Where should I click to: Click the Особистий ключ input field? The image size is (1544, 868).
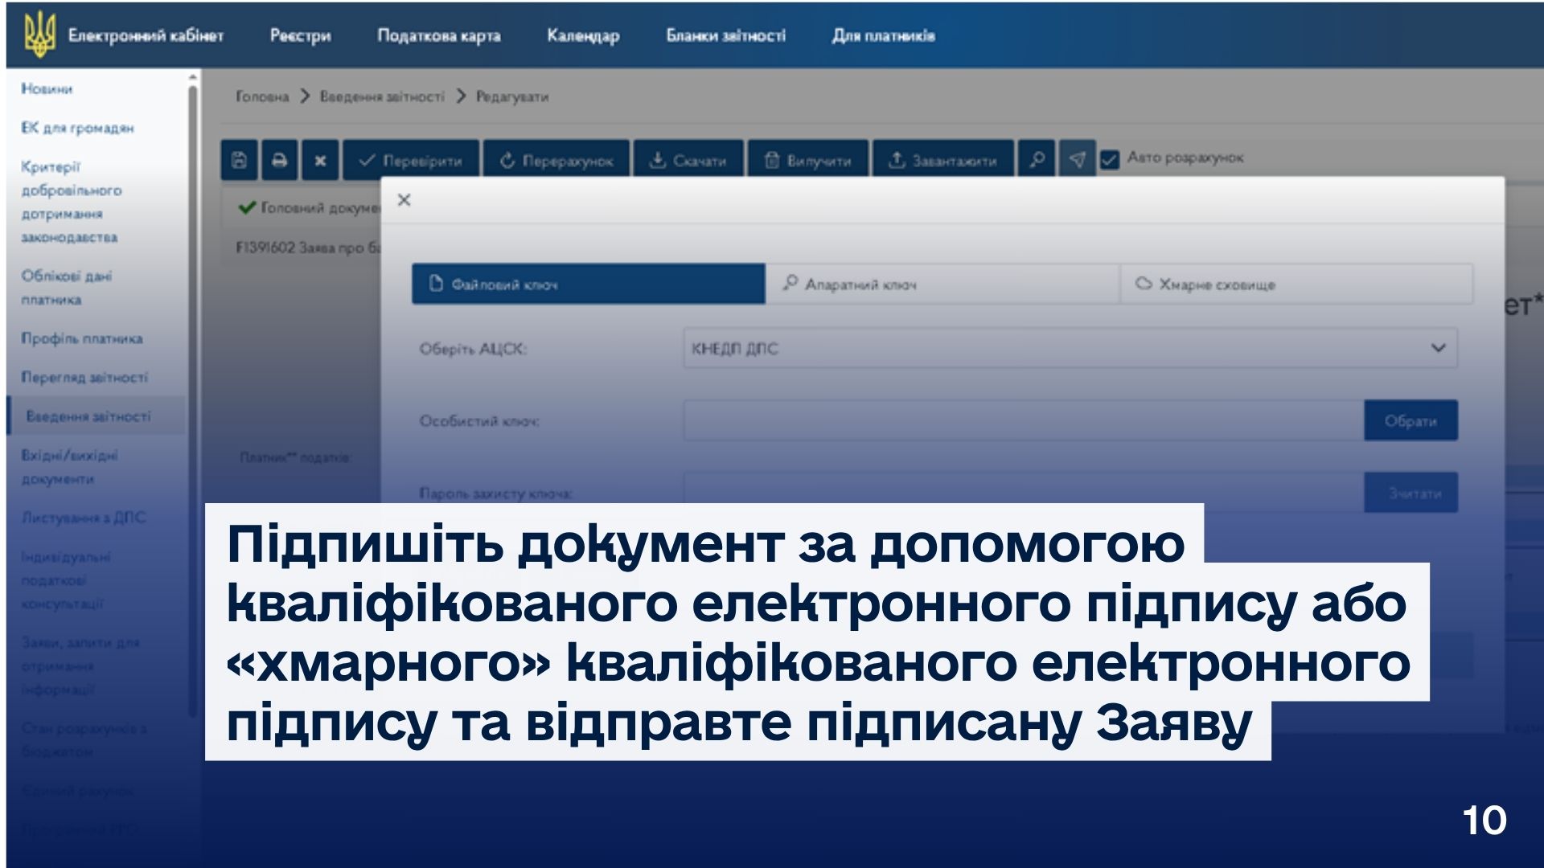point(1024,420)
